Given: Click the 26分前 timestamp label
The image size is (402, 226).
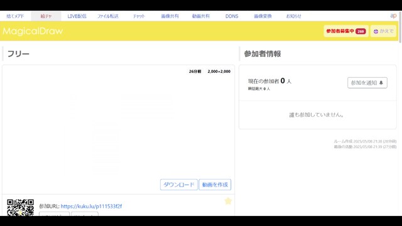Looking at the screenshot, I should click(195, 72).
